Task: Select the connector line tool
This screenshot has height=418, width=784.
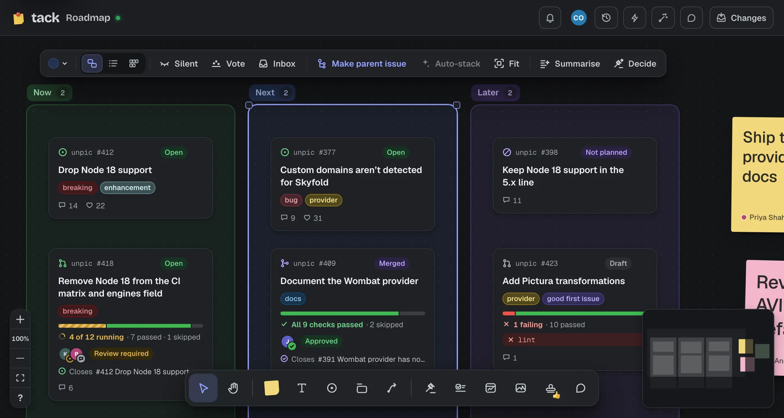Action: [392, 388]
